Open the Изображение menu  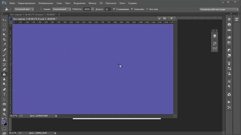pyautogui.click(x=46, y=3)
